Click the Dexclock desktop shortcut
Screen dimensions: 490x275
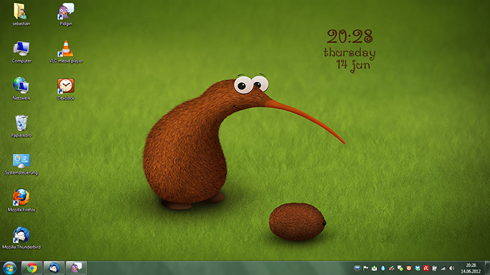click(66, 89)
